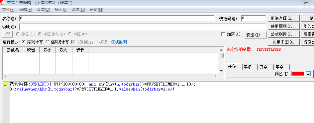
Task: Select the 主图叠加 radio option
Action: pos(52,34)
